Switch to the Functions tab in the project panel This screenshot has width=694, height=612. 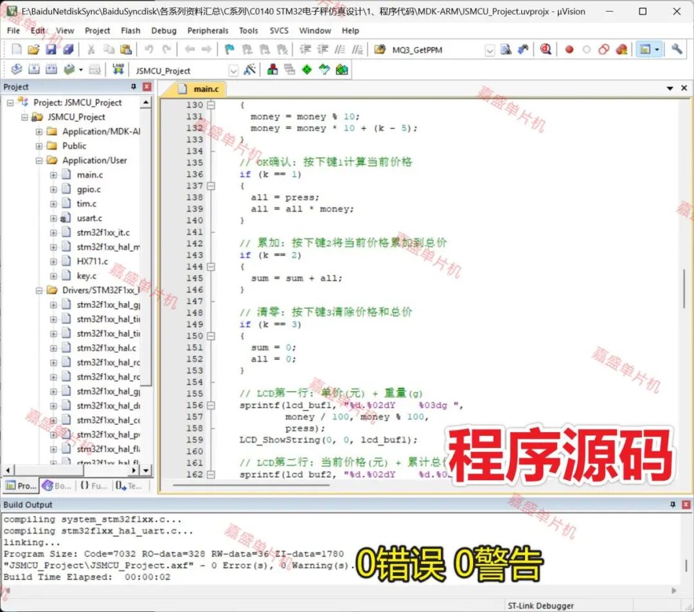(94, 486)
